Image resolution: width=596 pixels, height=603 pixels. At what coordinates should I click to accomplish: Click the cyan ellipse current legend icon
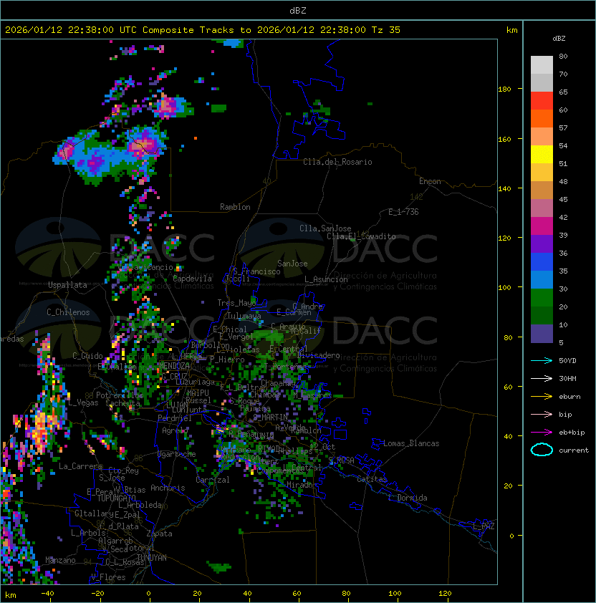542,450
